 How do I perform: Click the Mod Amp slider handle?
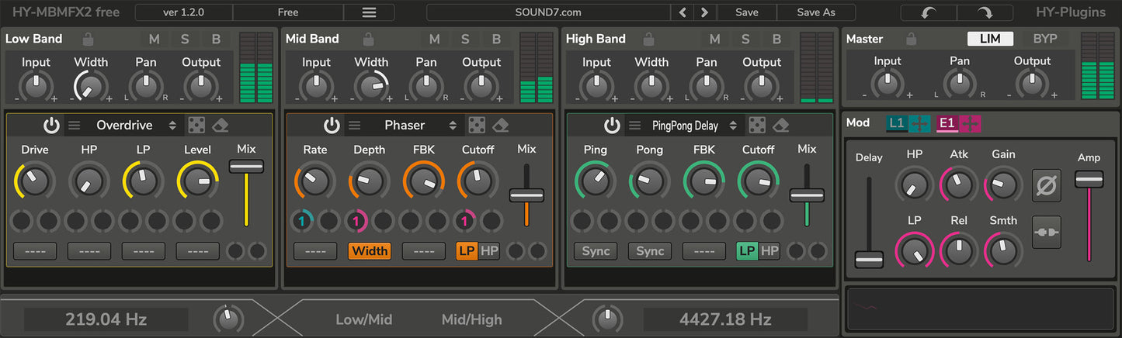point(1089,180)
